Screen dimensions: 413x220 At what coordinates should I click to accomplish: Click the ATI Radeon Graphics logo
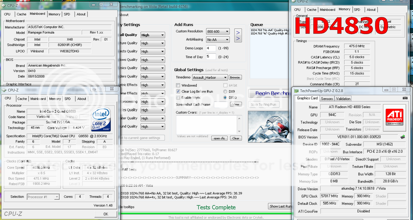pos(394,117)
